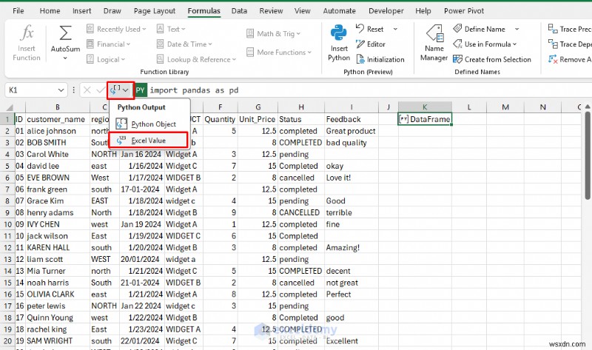Click the cell containing alice johnson
The image size is (592, 350).
point(58,131)
